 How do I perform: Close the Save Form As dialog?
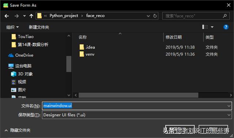(229, 5)
